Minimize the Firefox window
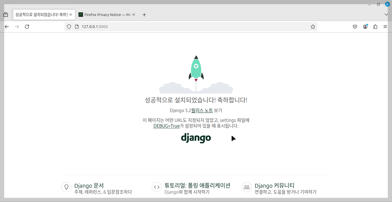This screenshot has width=392, height=202. tap(370, 4)
